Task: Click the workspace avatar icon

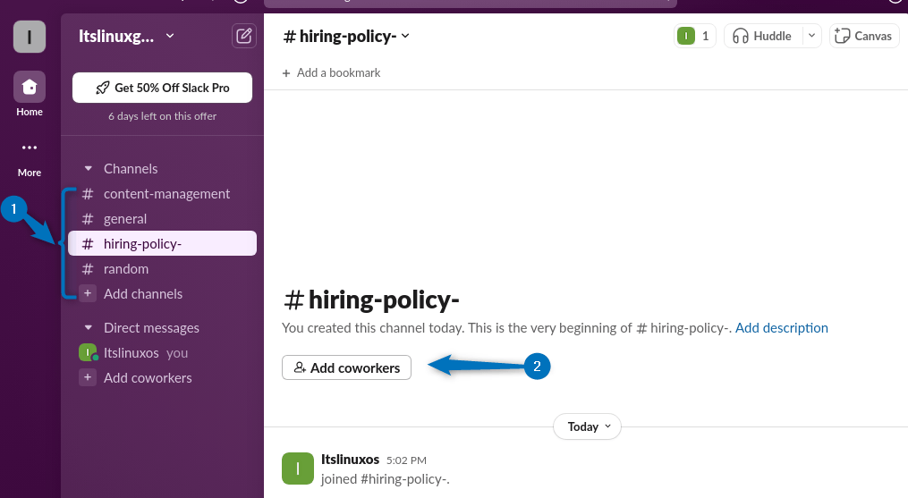Action: coord(30,37)
